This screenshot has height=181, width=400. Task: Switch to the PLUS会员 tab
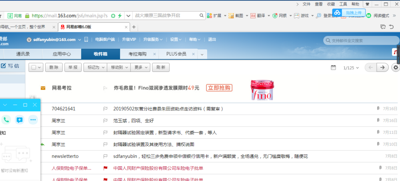click(176, 54)
